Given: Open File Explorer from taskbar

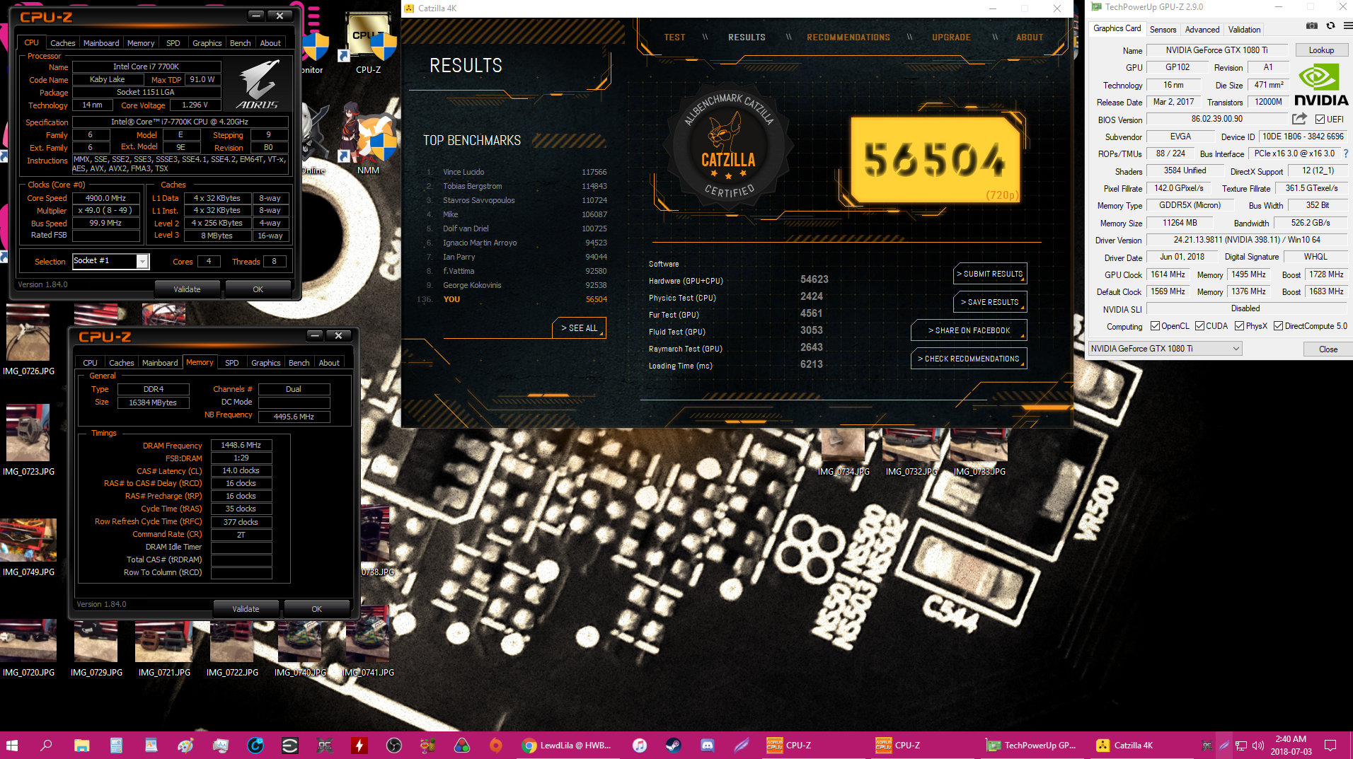Looking at the screenshot, I should point(82,745).
